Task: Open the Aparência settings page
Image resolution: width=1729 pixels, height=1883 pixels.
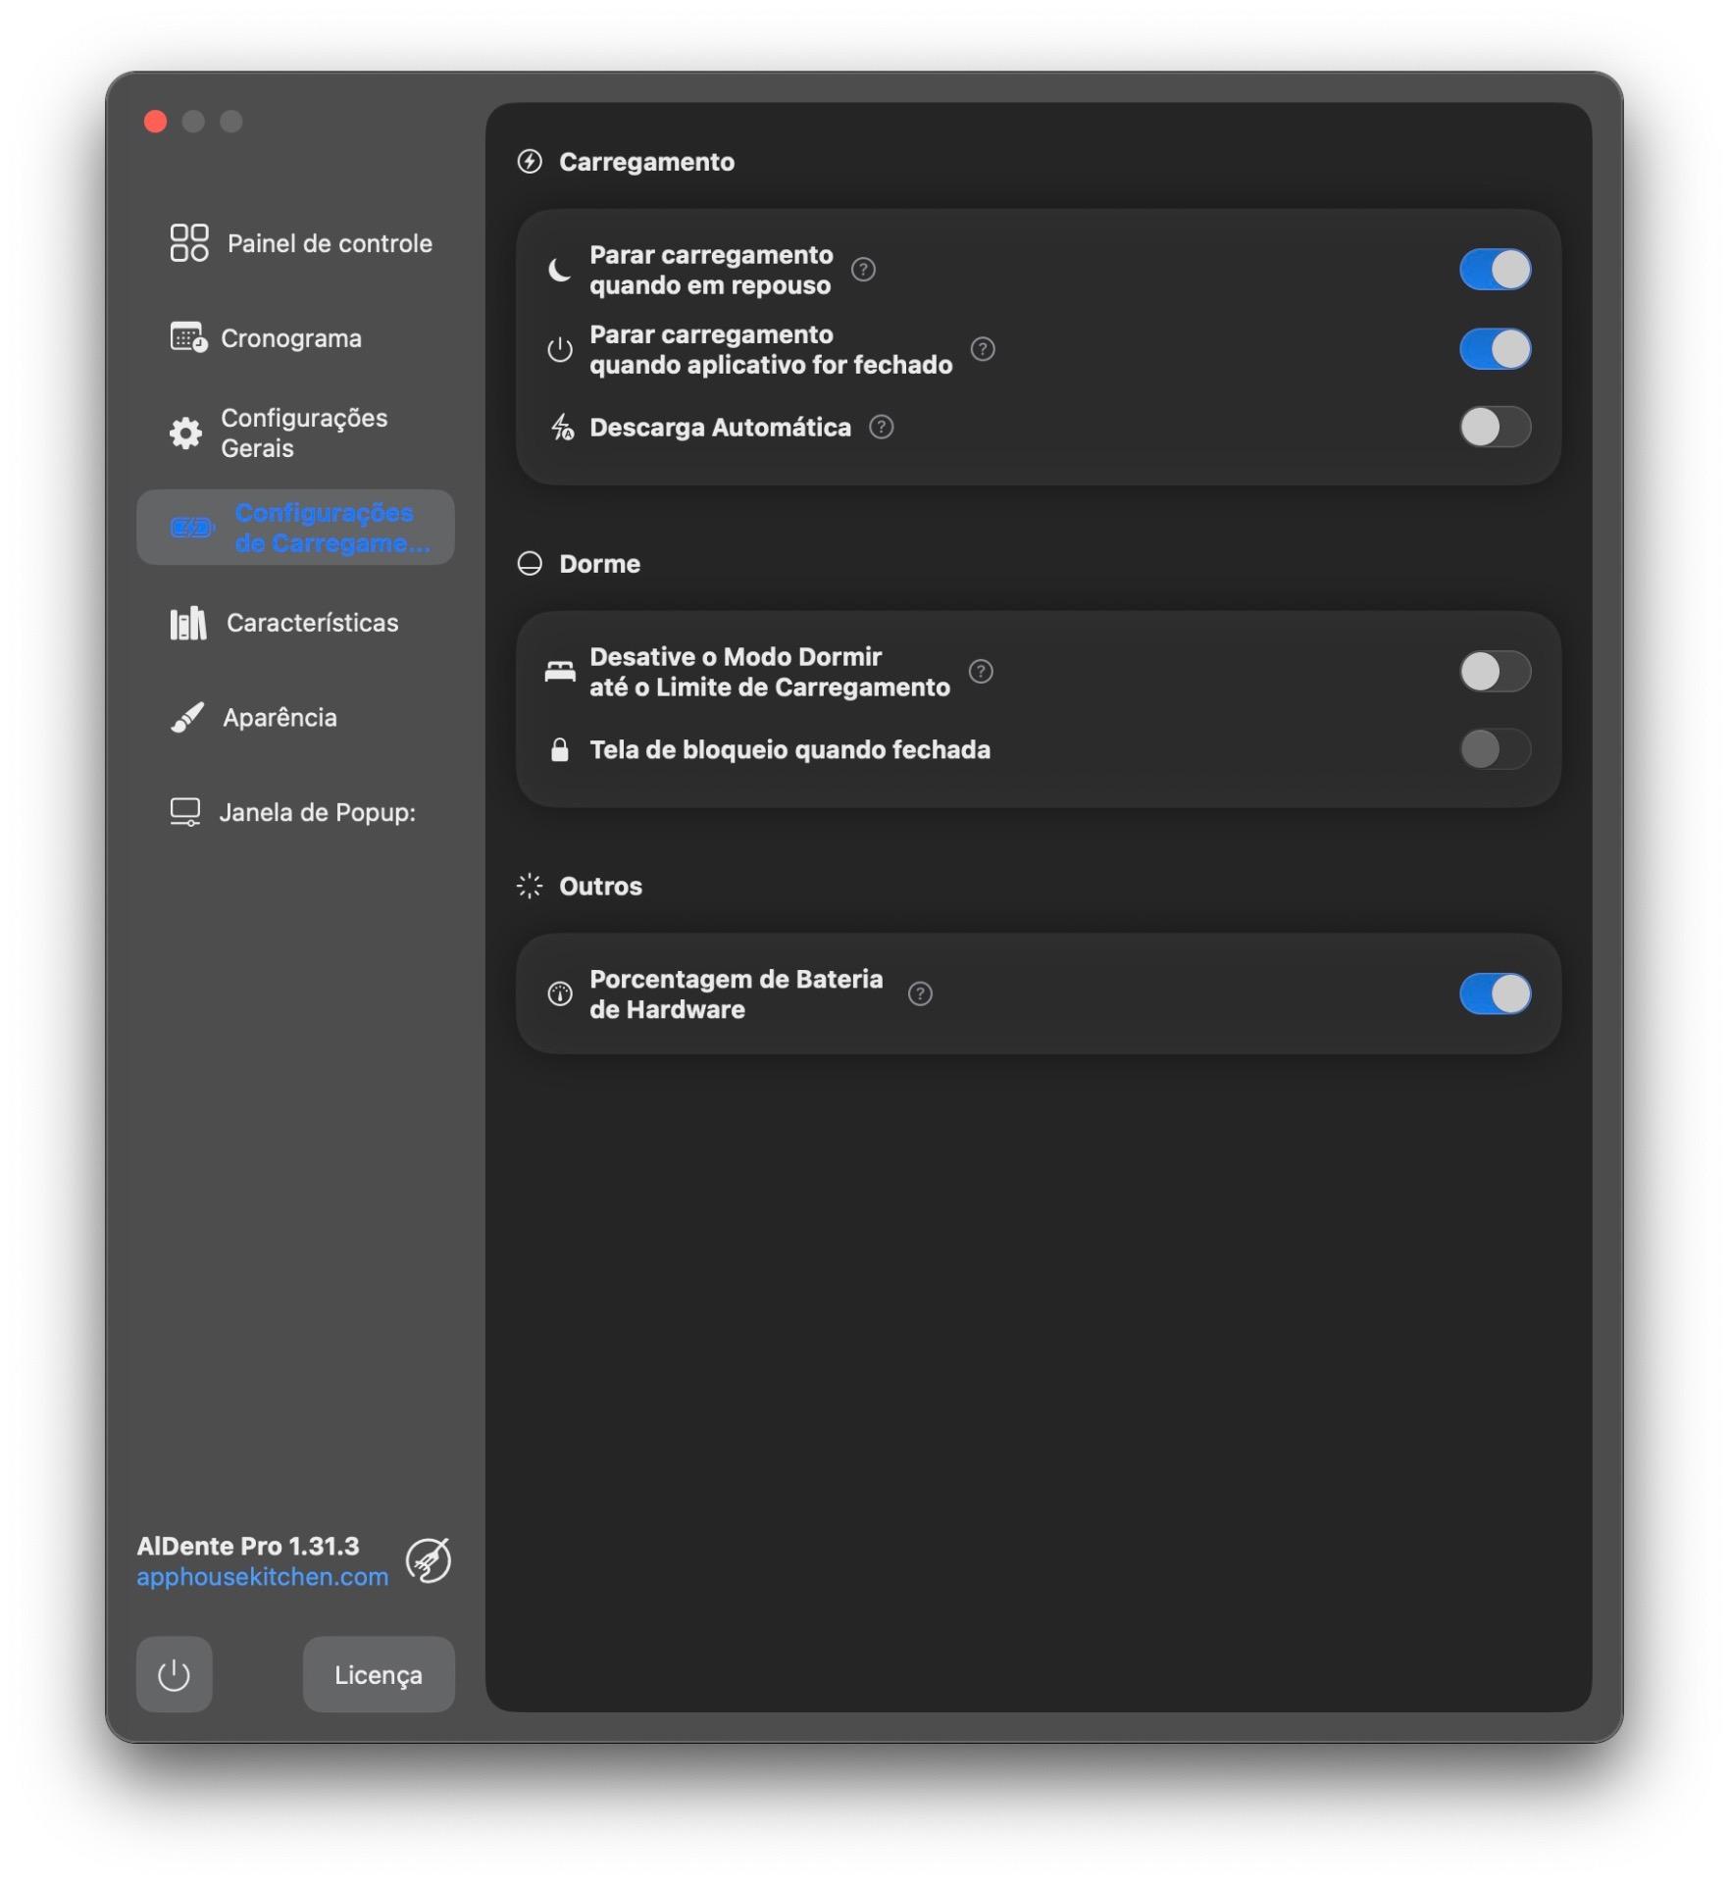Action: pos(280,718)
